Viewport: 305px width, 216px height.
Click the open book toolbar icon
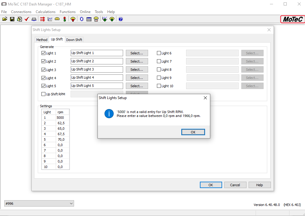34,19
